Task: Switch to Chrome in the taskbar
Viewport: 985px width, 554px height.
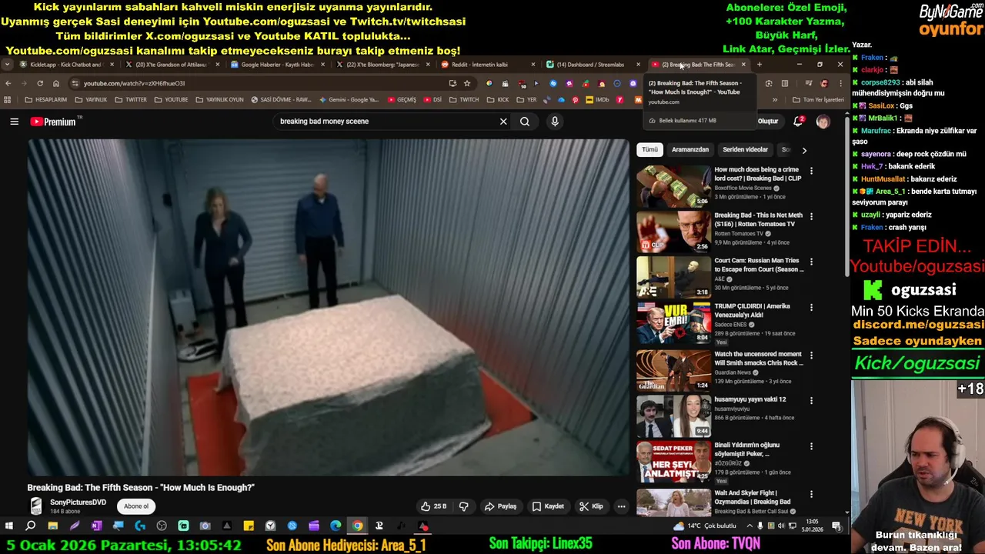Action: [x=358, y=526]
